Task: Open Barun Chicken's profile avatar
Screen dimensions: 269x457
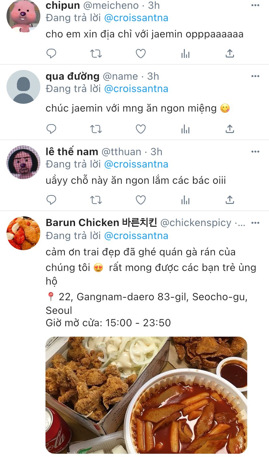Action: [x=23, y=233]
